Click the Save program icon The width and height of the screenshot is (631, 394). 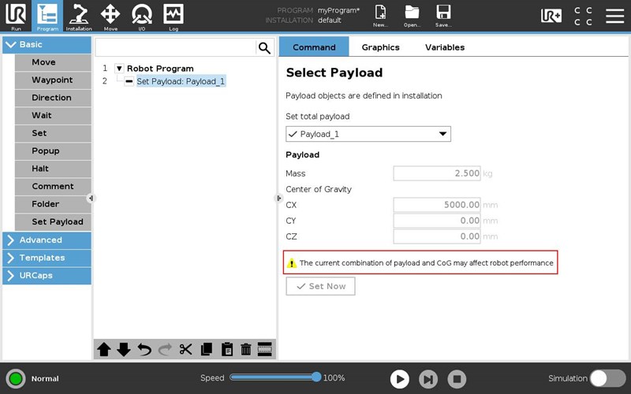tap(443, 16)
